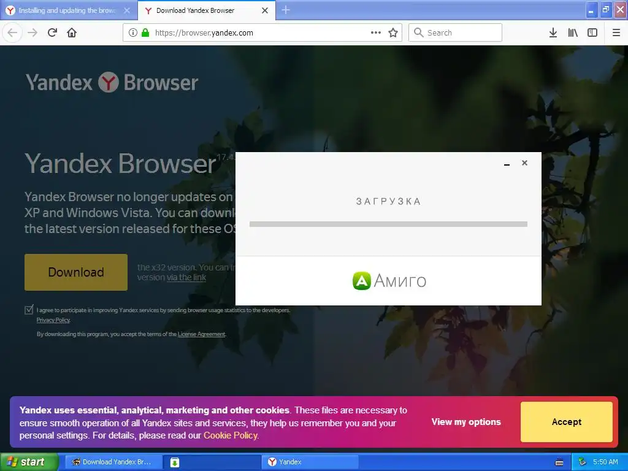Follow the 'via the link' version link

click(186, 277)
